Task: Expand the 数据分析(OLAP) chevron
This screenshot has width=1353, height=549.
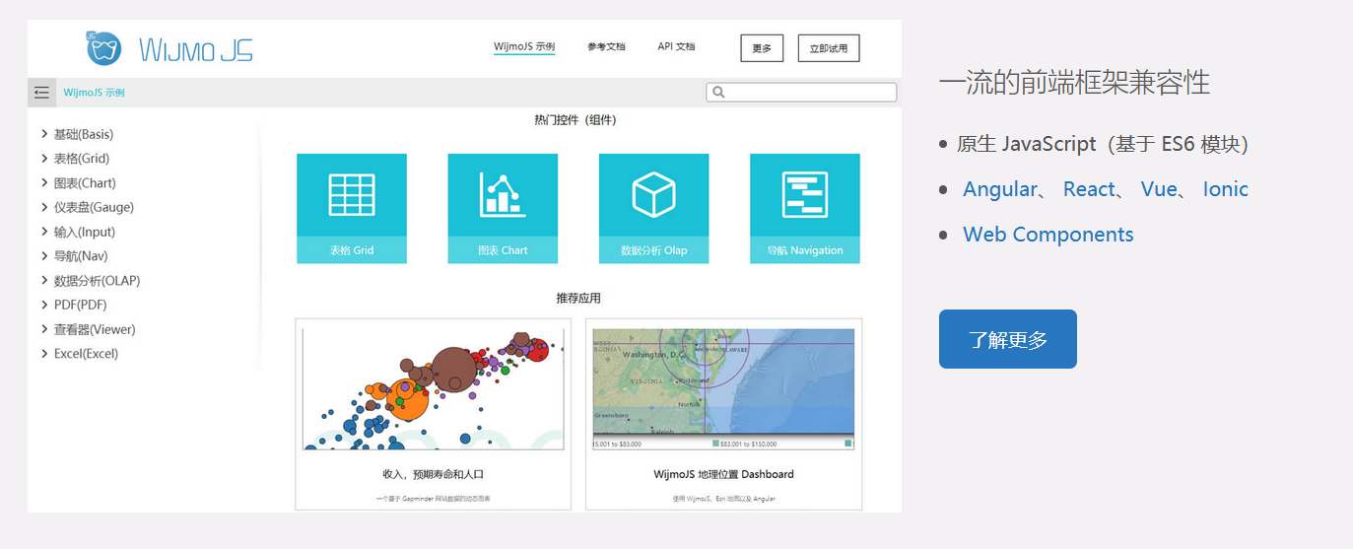Action: click(45, 281)
